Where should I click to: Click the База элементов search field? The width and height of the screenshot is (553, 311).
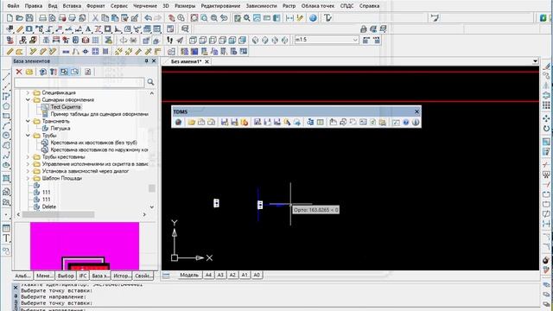tap(79, 83)
